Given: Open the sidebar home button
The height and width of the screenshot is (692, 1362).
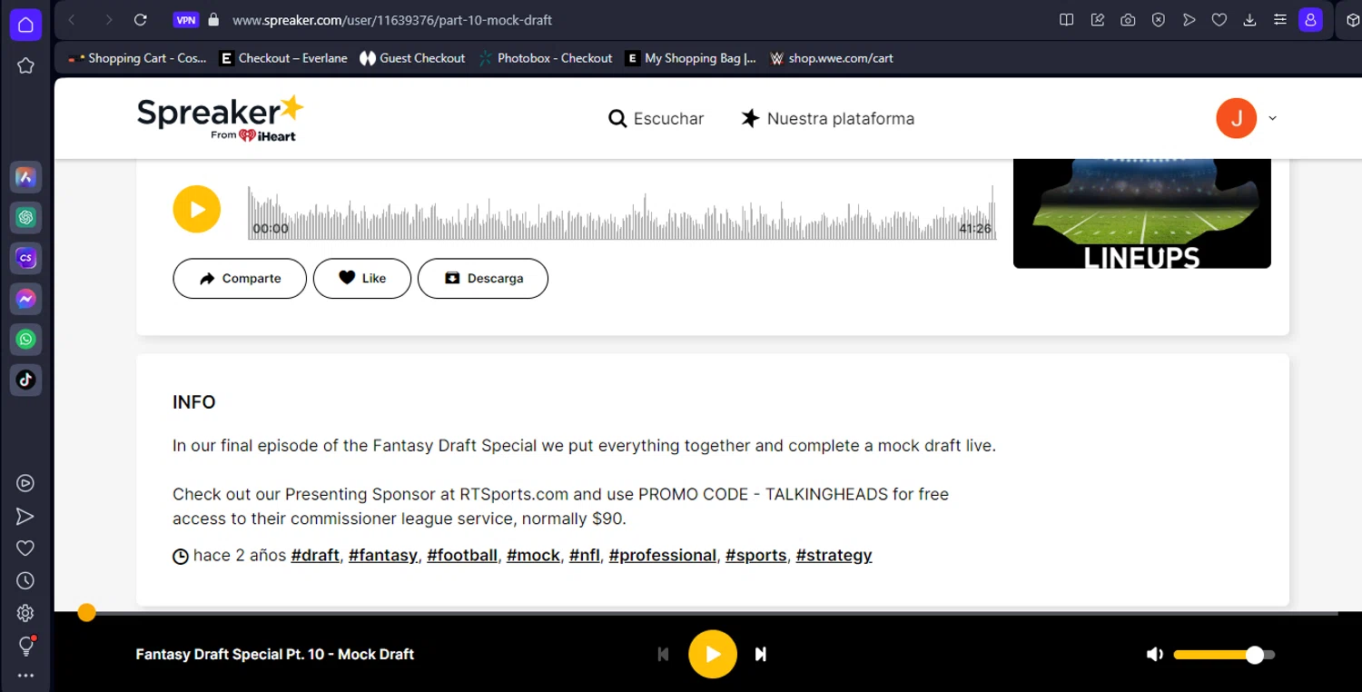Looking at the screenshot, I should (x=25, y=25).
